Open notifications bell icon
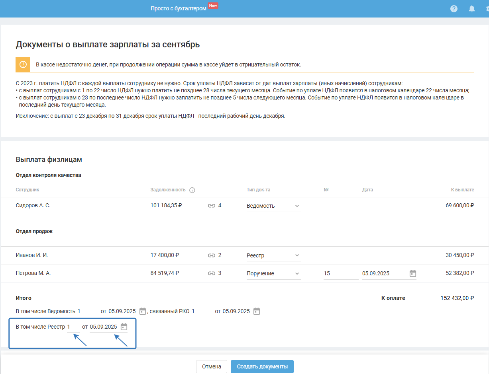This screenshot has height=374, width=489. pyautogui.click(x=472, y=9)
